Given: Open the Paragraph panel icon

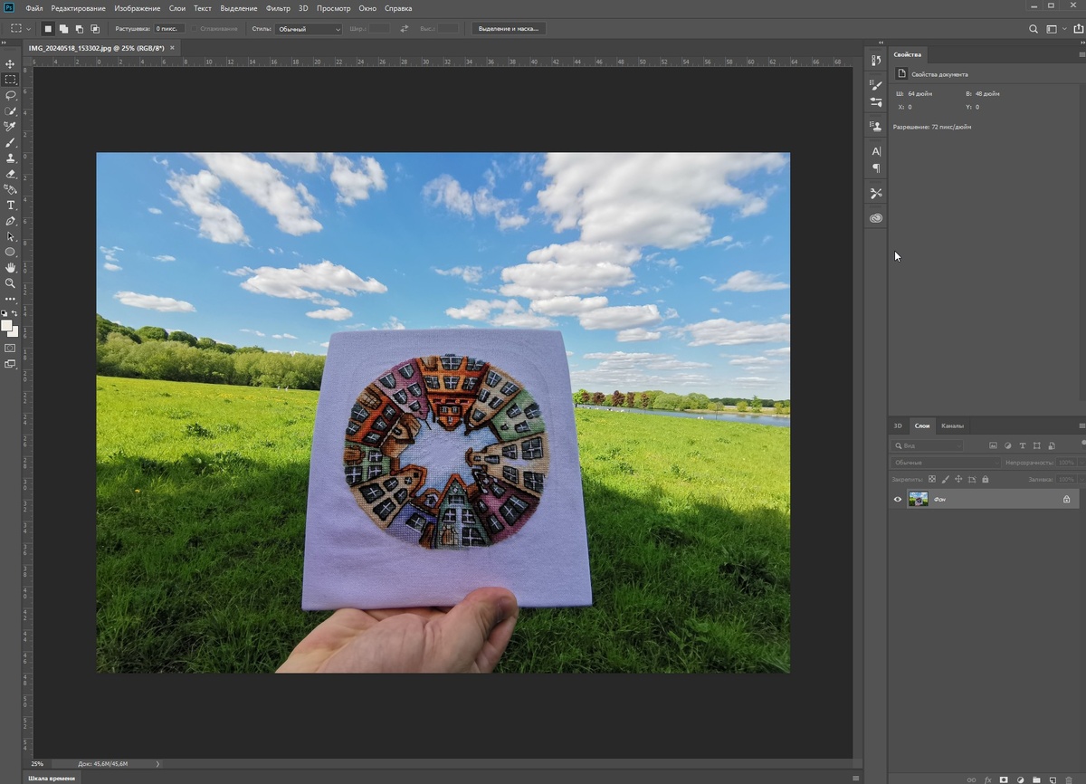Looking at the screenshot, I should [x=875, y=168].
